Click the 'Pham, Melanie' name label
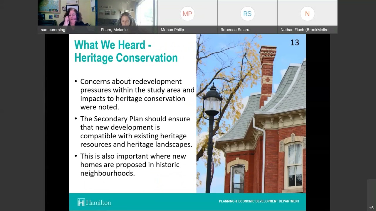Image resolution: width=376 pixels, height=211 pixels. tap(114, 30)
